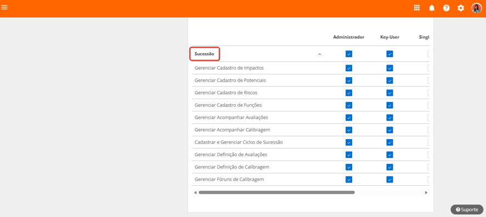
Task: Click the scrollbar left arrow
Action: click(195, 192)
